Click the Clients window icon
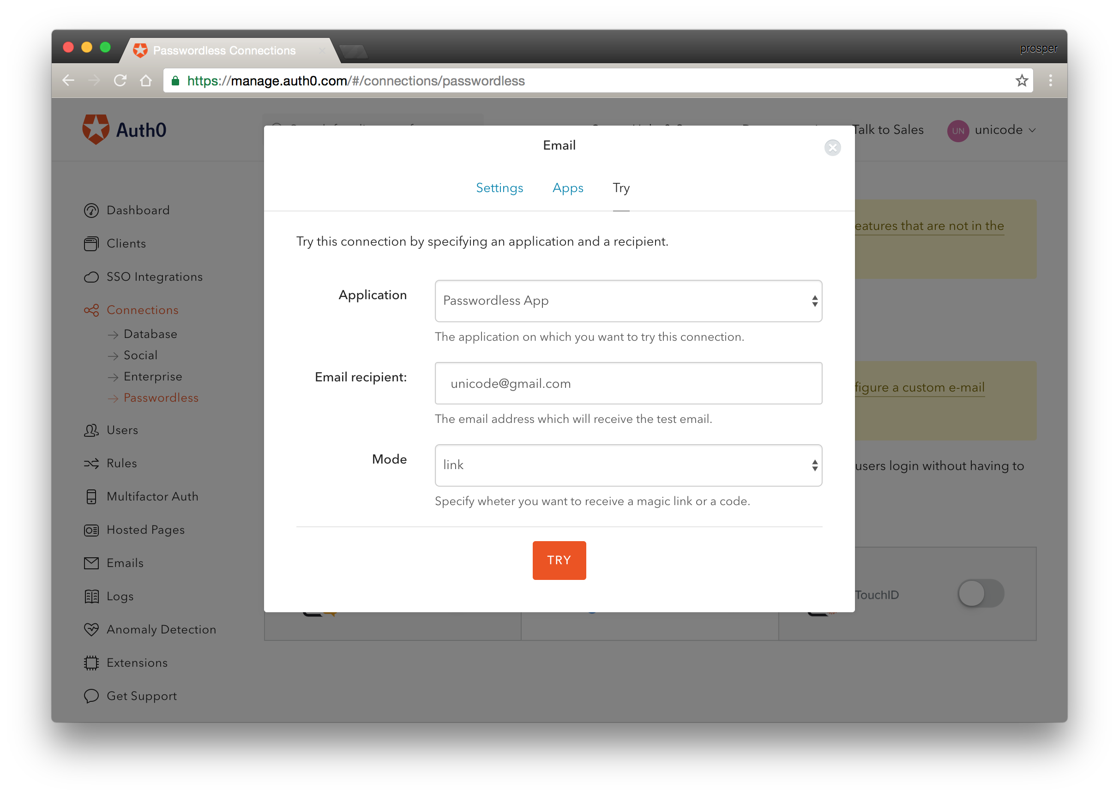Screen dimensions: 1119x796 (x=91, y=244)
